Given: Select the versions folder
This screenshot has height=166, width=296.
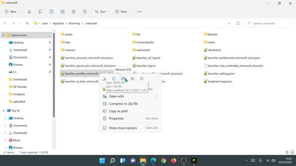Looking at the screenshot, I should point(68,50).
